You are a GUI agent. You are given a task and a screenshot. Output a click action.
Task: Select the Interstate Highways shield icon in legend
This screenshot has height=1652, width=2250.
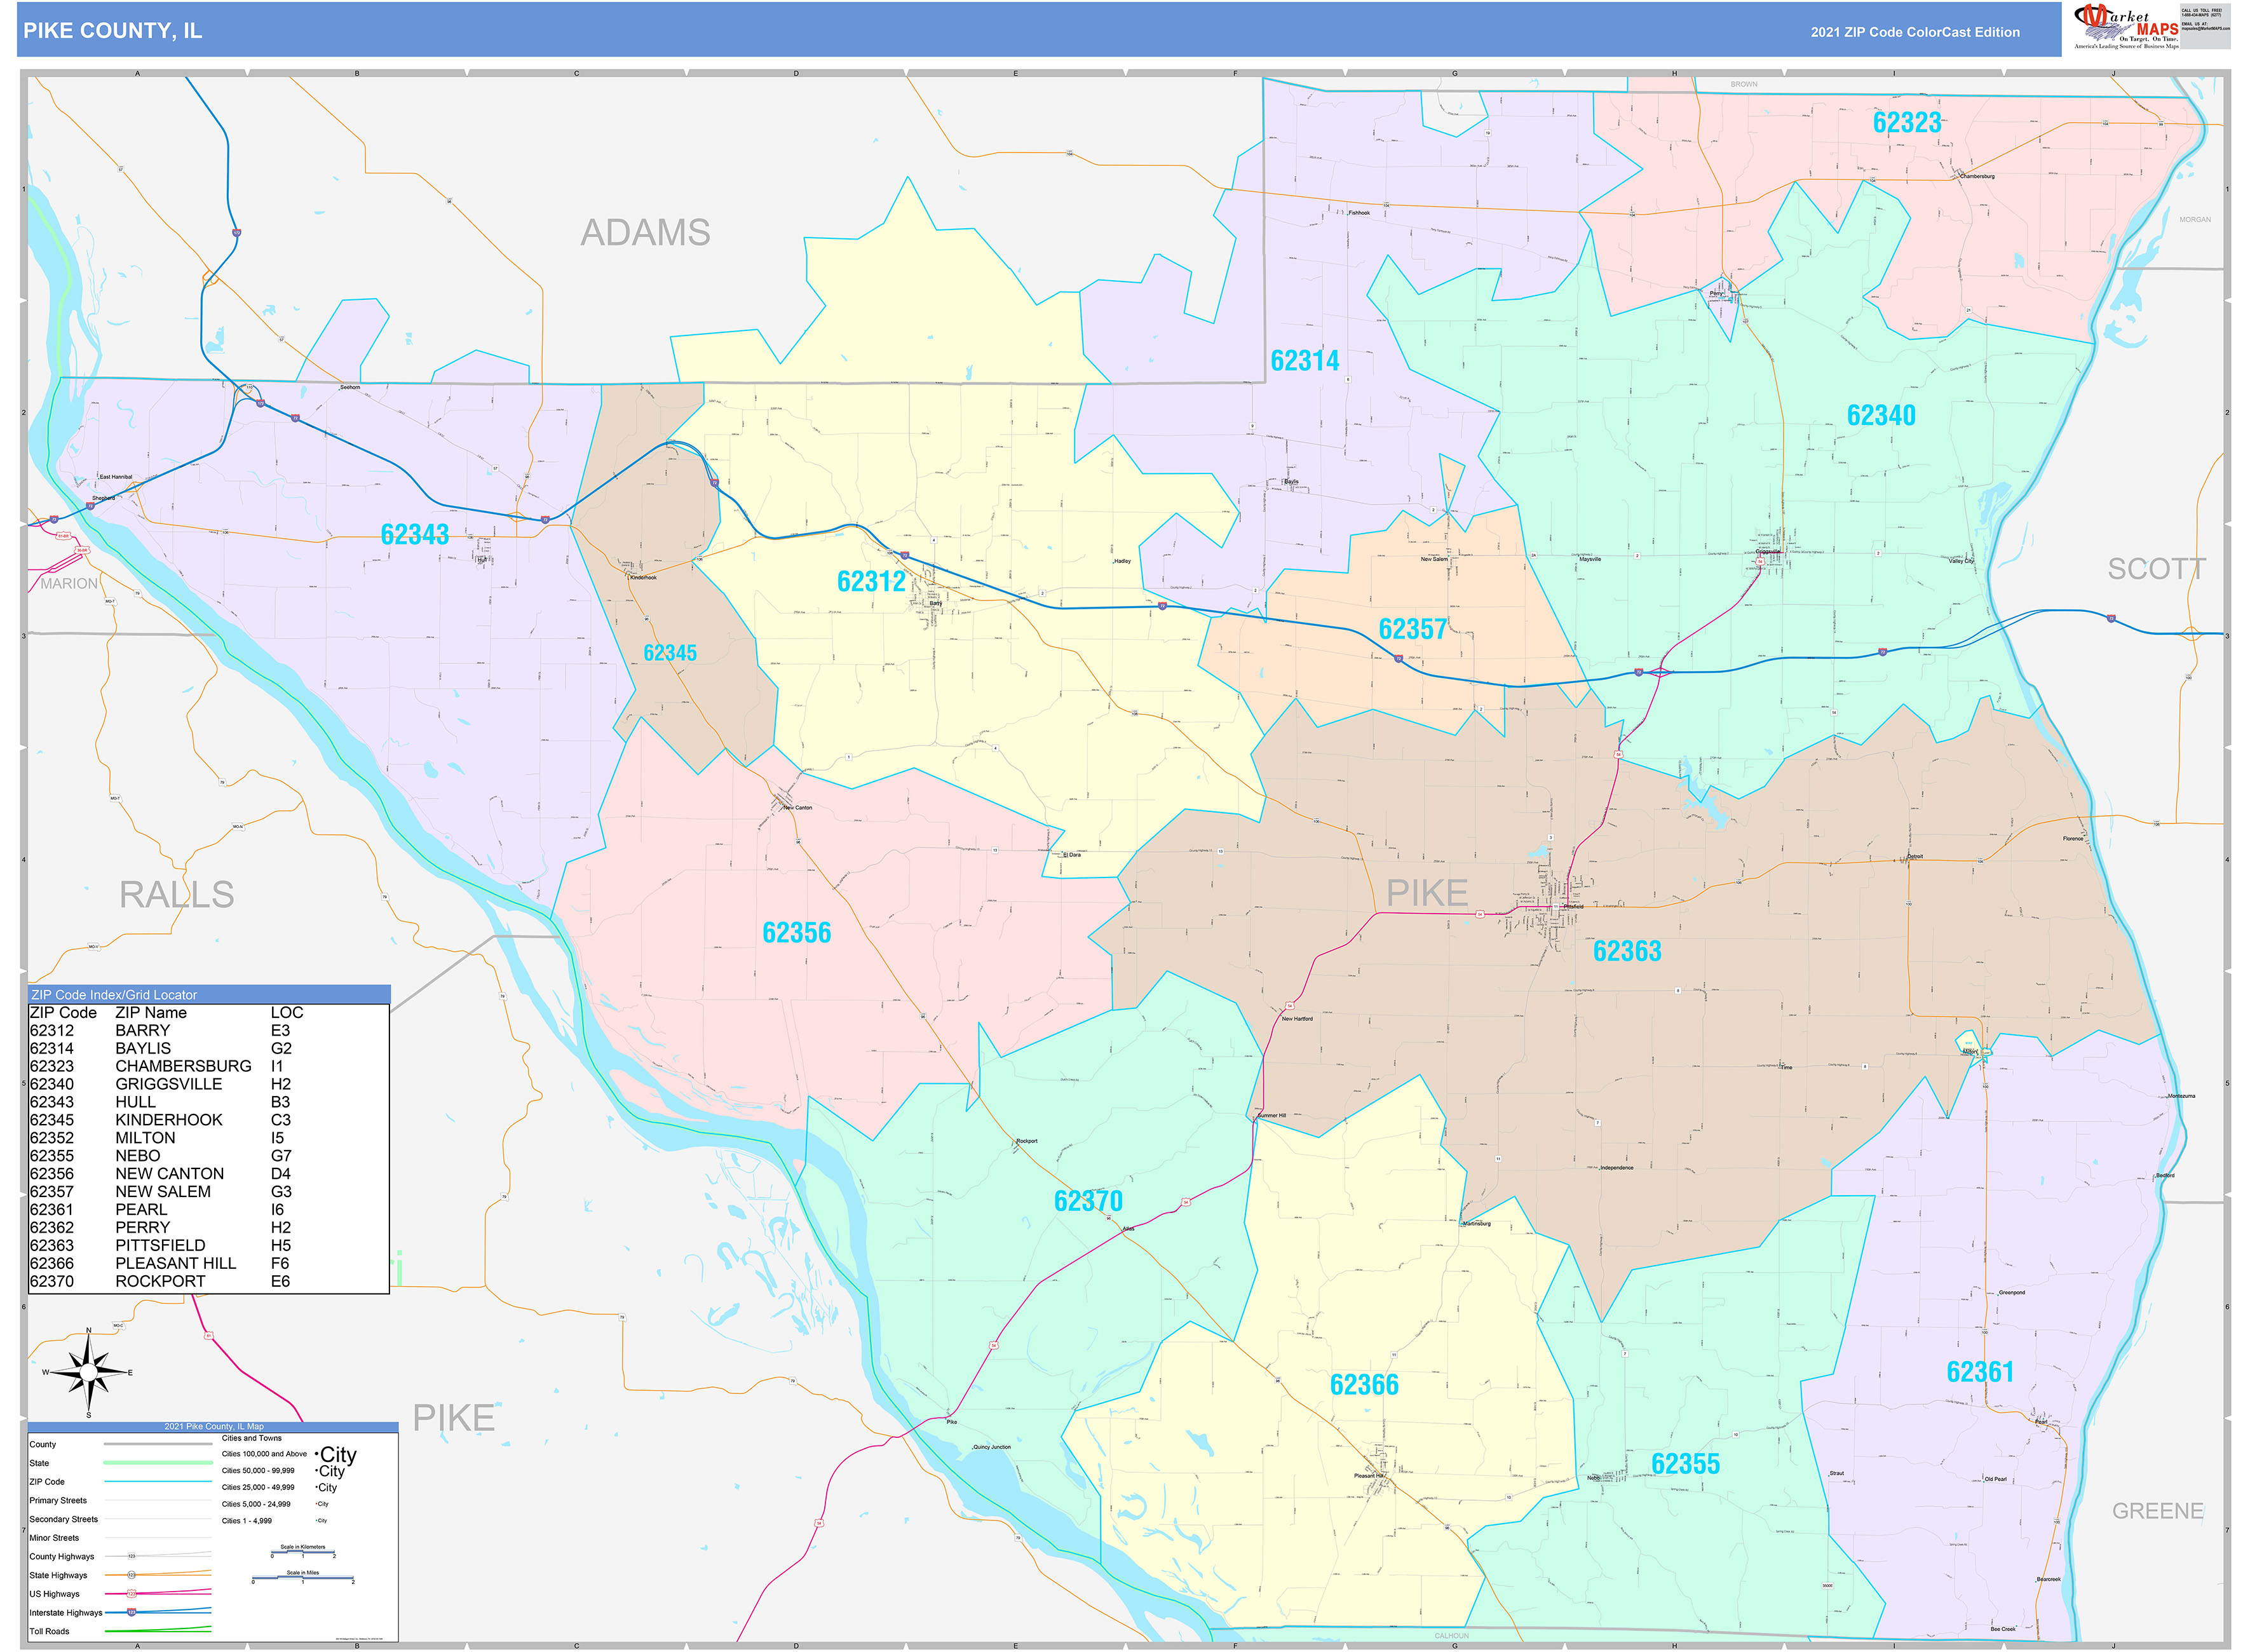pyautogui.click(x=131, y=1612)
